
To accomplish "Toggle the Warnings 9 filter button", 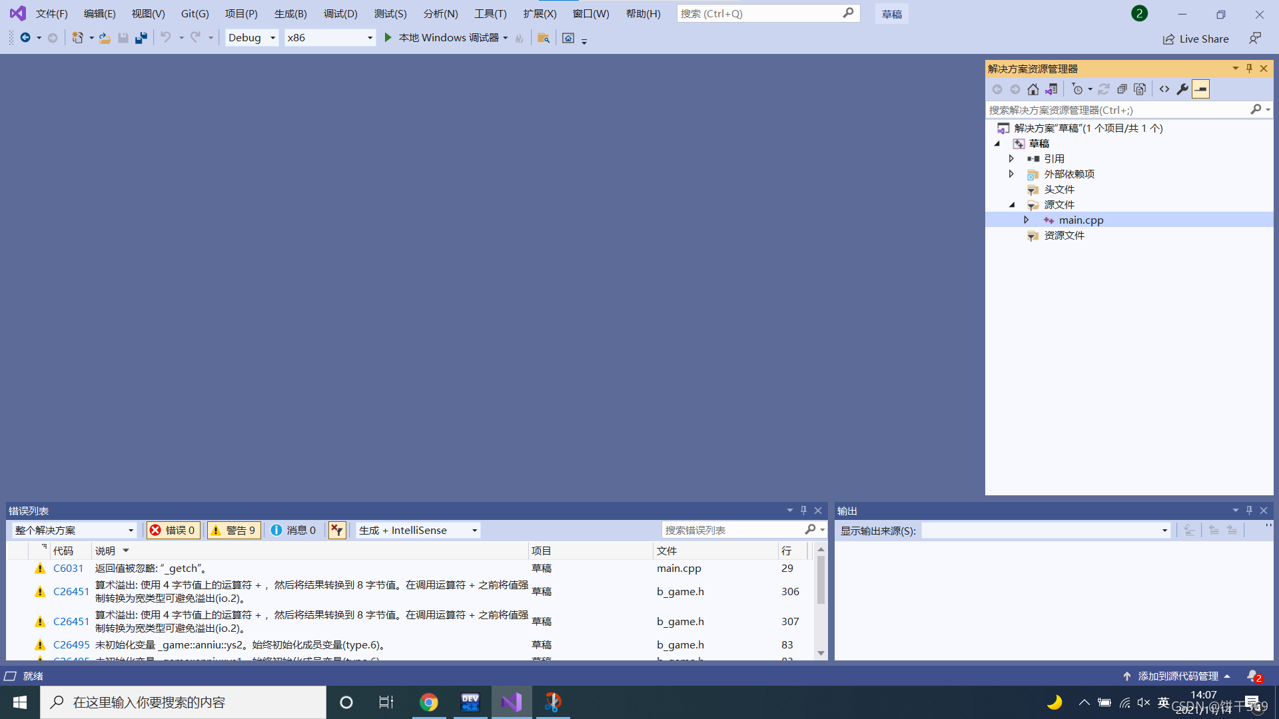I will [233, 530].
